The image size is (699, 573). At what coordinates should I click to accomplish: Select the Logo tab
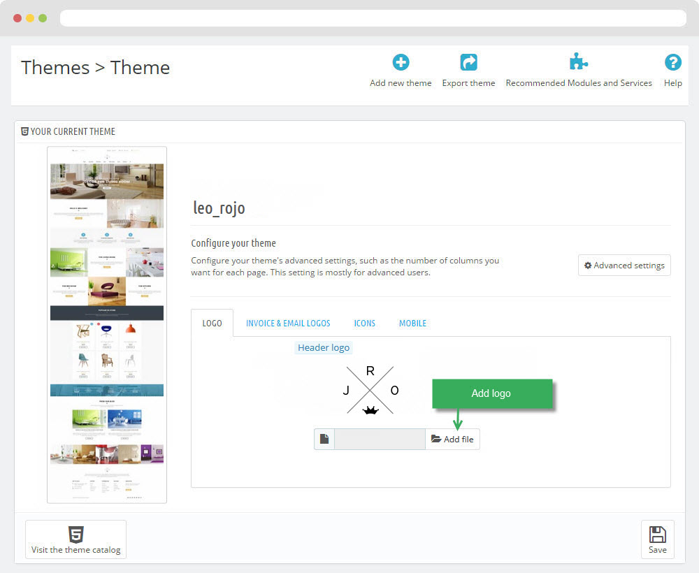click(212, 323)
